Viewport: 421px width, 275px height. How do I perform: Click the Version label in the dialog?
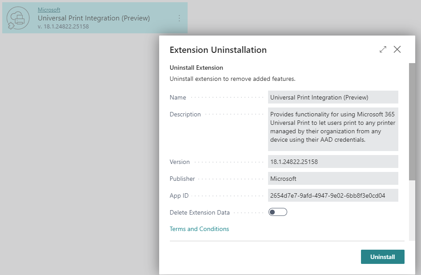tap(180, 162)
